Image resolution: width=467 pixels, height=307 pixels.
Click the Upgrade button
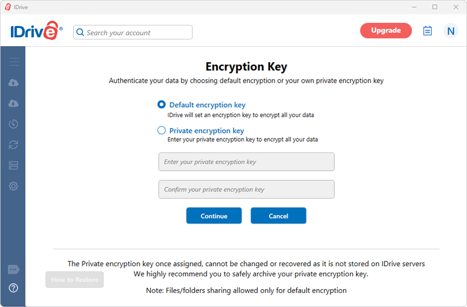click(386, 31)
